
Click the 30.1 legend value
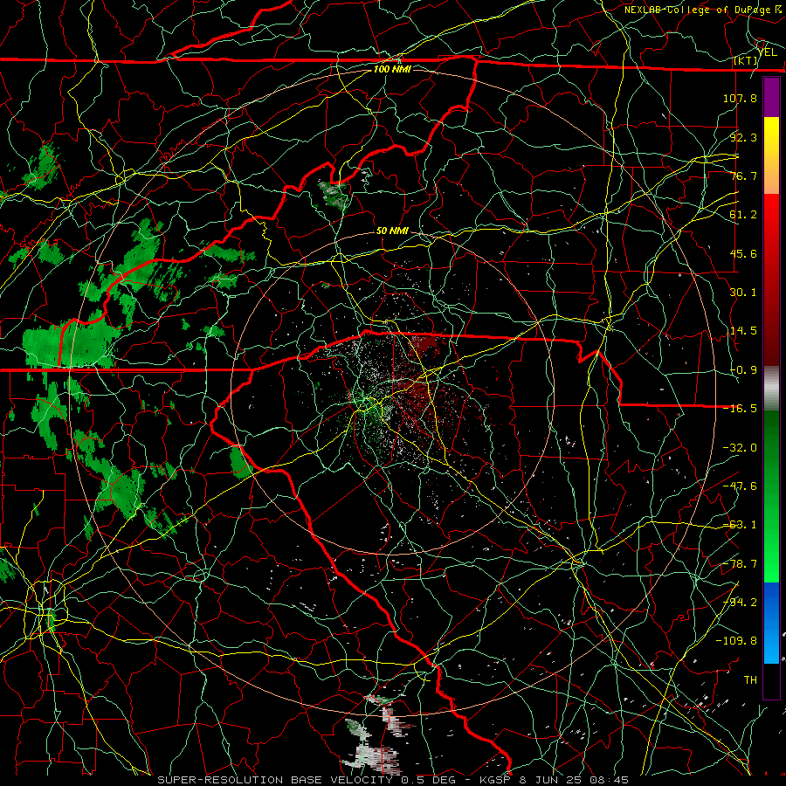click(743, 293)
